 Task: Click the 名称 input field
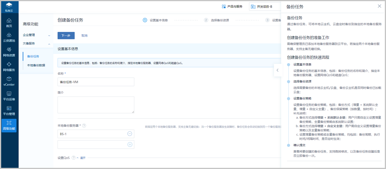coord(96,82)
